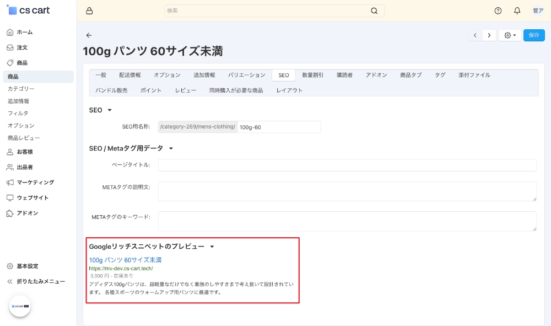Screen dimensions: 551x326
Task: Click the lock icon in top bar
Action: [x=89, y=11]
